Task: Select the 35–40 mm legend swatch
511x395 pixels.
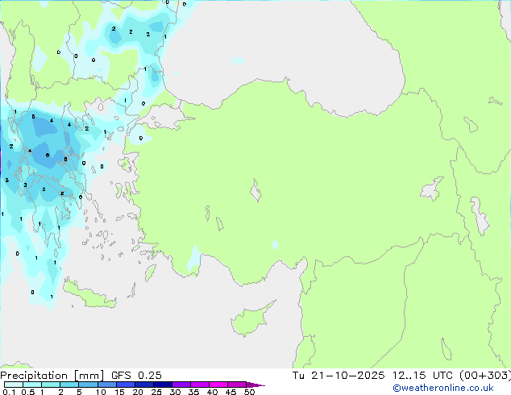Action: (x=199, y=385)
